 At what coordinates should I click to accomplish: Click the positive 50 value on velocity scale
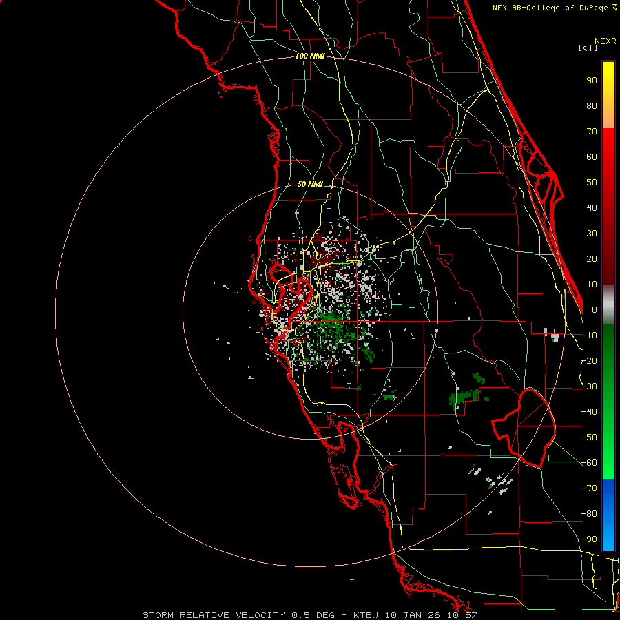tap(592, 183)
